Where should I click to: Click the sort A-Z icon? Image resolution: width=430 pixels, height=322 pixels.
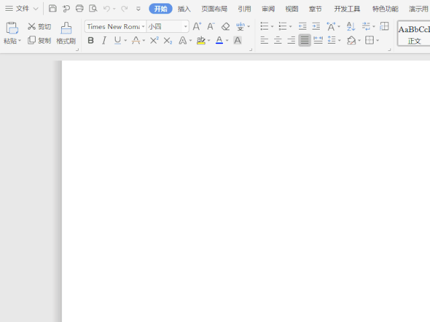click(350, 26)
